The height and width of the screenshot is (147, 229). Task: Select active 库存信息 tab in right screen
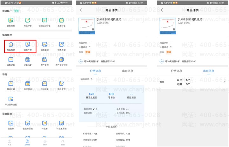tap(209, 71)
